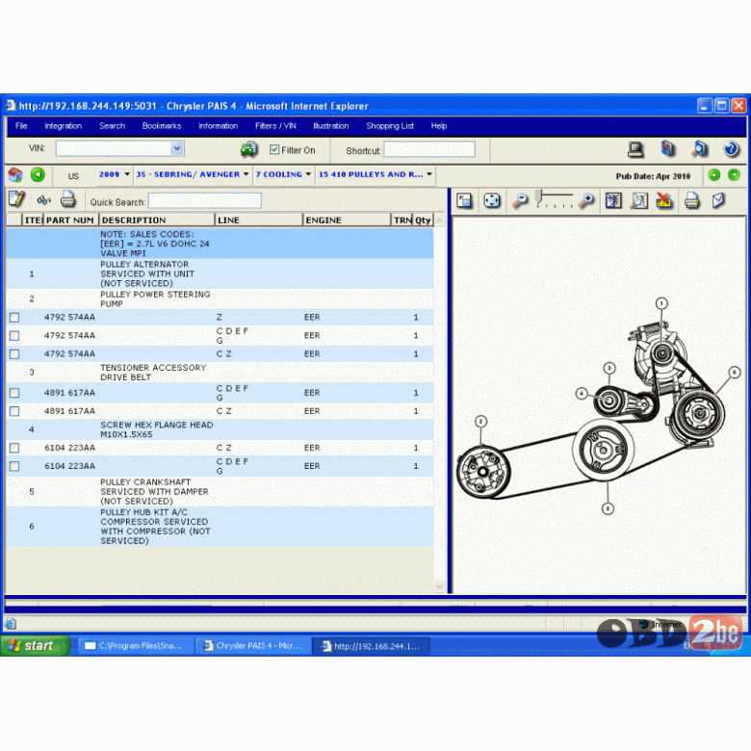Click the illustration zoom slider handle
This screenshot has height=751, width=751.
[538, 196]
